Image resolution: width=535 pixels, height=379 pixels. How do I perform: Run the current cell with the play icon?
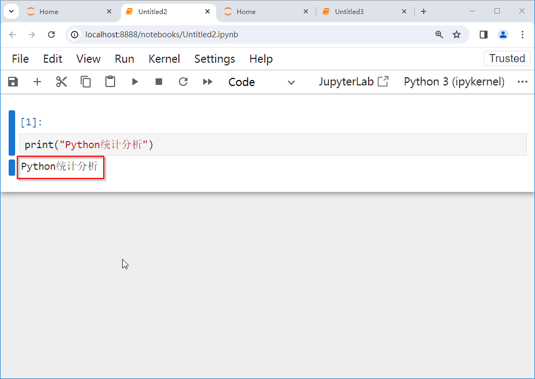135,82
